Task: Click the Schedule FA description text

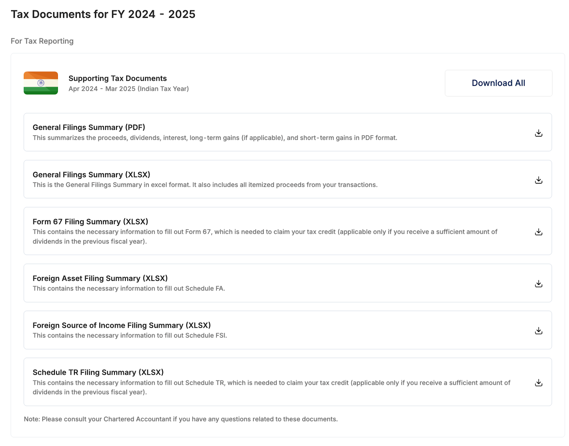Action: pyautogui.click(x=129, y=288)
